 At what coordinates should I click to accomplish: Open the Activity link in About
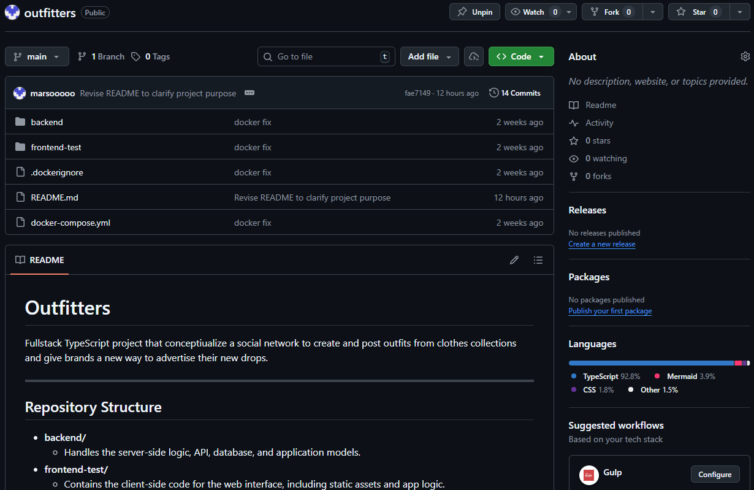click(x=599, y=123)
